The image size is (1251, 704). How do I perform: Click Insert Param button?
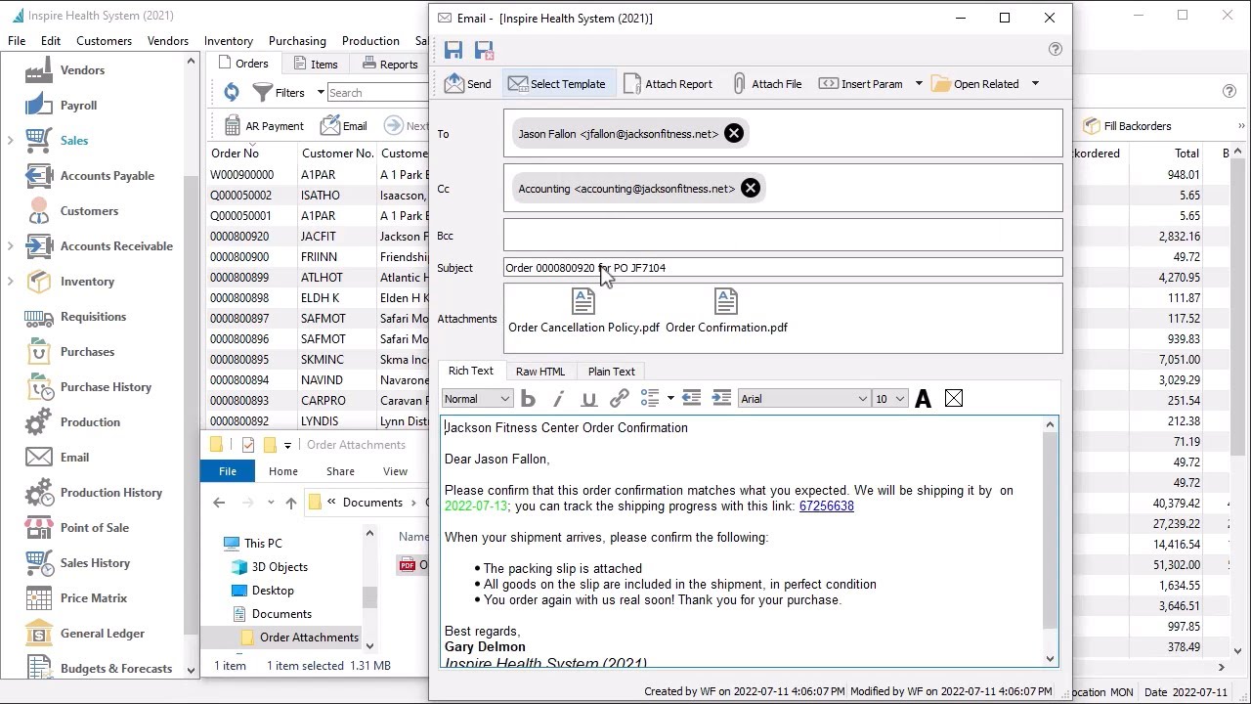click(x=860, y=84)
